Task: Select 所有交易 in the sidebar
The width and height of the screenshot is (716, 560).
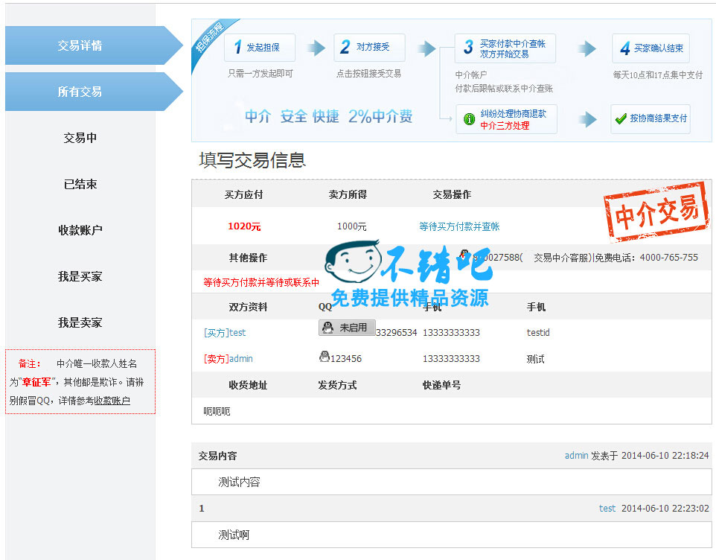Action: (94, 92)
